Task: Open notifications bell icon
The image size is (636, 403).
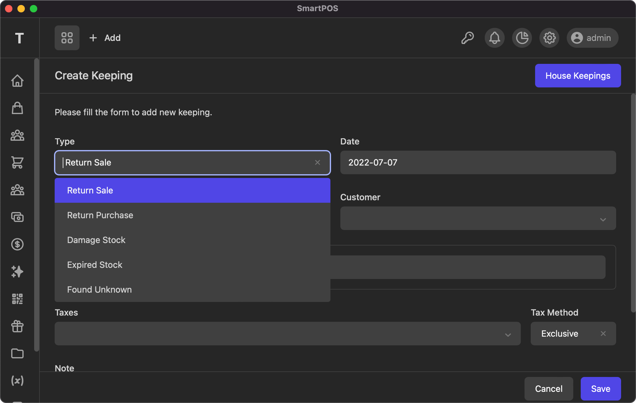Action: pyautogui.click(x=495, y=38)
